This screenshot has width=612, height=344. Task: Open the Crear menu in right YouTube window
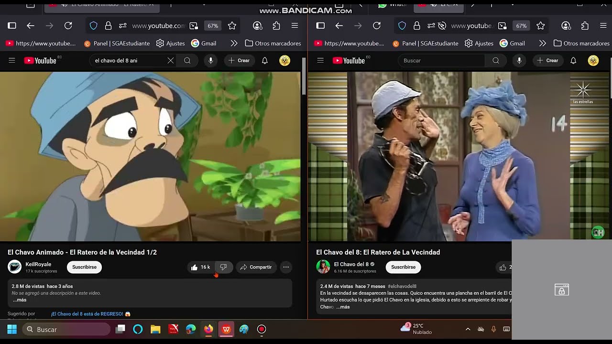pos(547,61)
